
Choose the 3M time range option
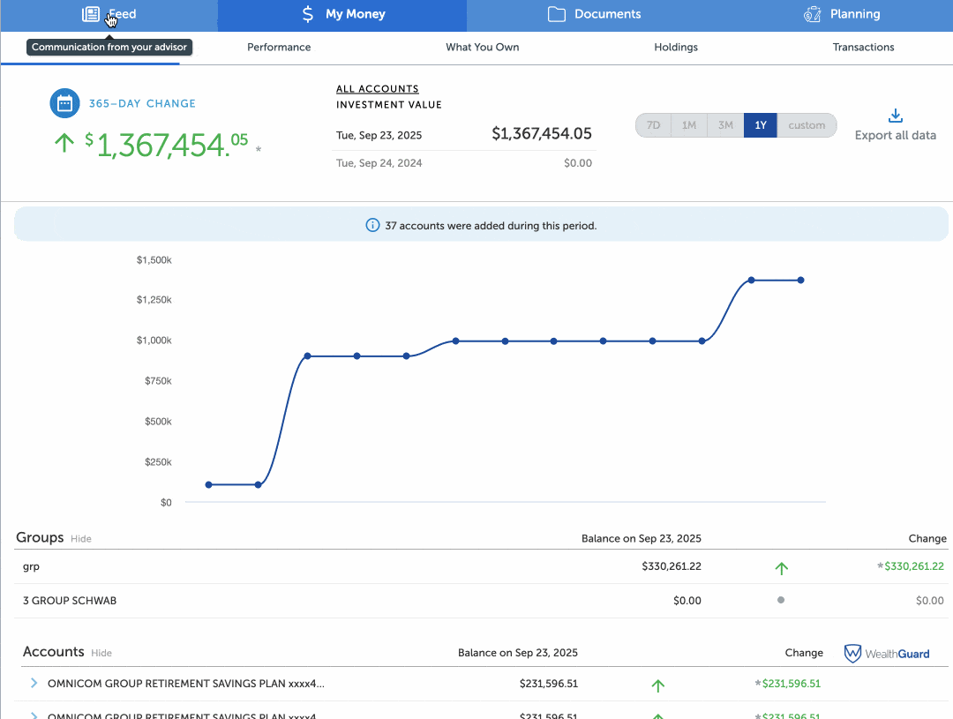click(725, 125)
